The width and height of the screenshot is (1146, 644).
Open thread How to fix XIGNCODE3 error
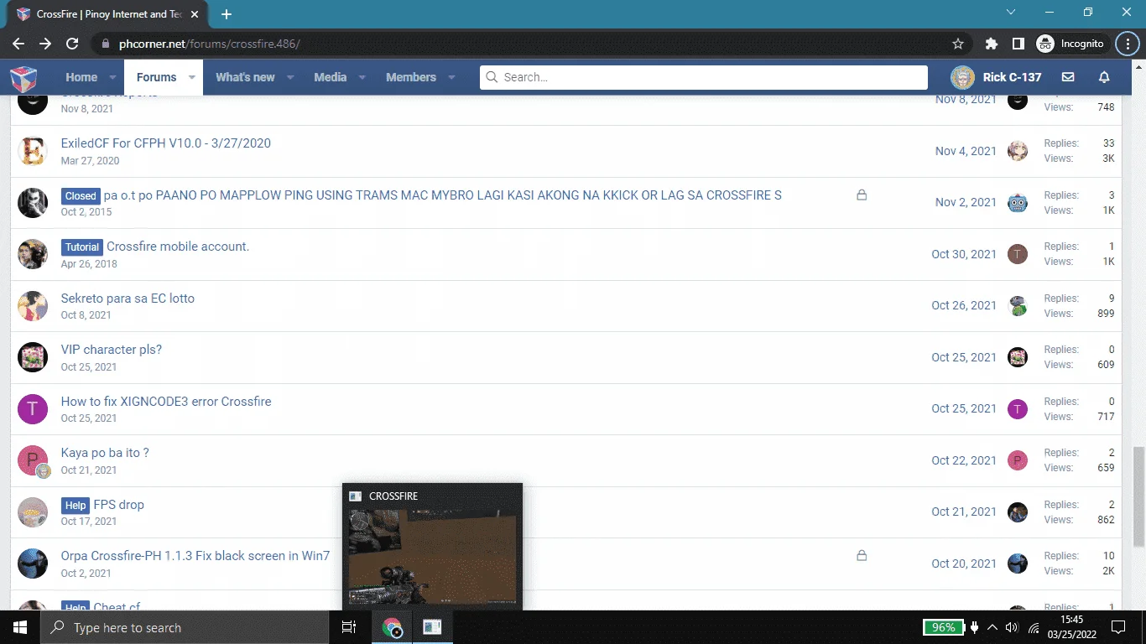coord(166,402)
